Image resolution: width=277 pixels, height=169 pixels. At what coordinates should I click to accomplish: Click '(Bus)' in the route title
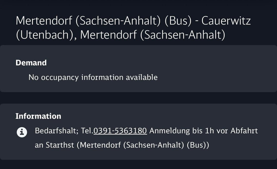178,21
